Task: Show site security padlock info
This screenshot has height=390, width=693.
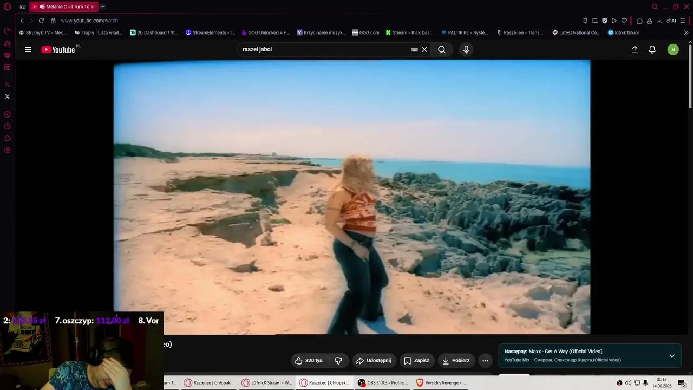Action: (53, 21)
